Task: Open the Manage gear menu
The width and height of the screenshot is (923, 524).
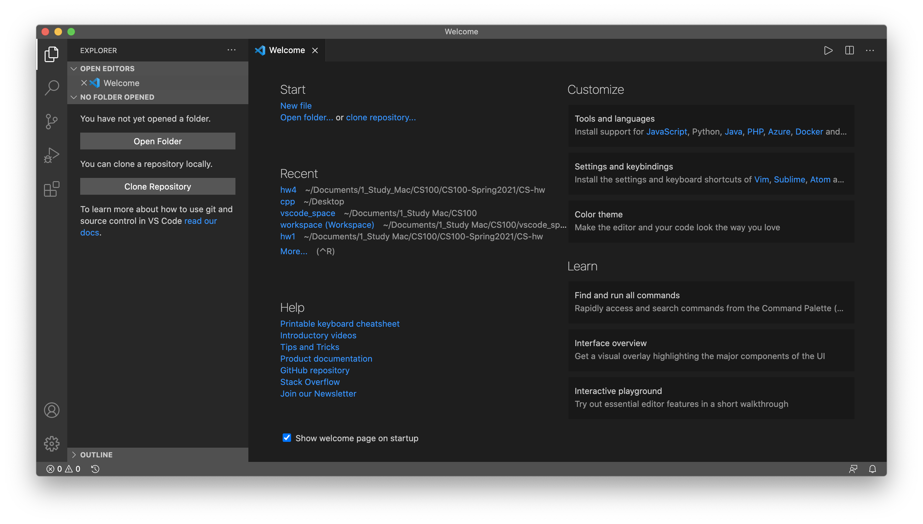Action: tap(51, 443)
